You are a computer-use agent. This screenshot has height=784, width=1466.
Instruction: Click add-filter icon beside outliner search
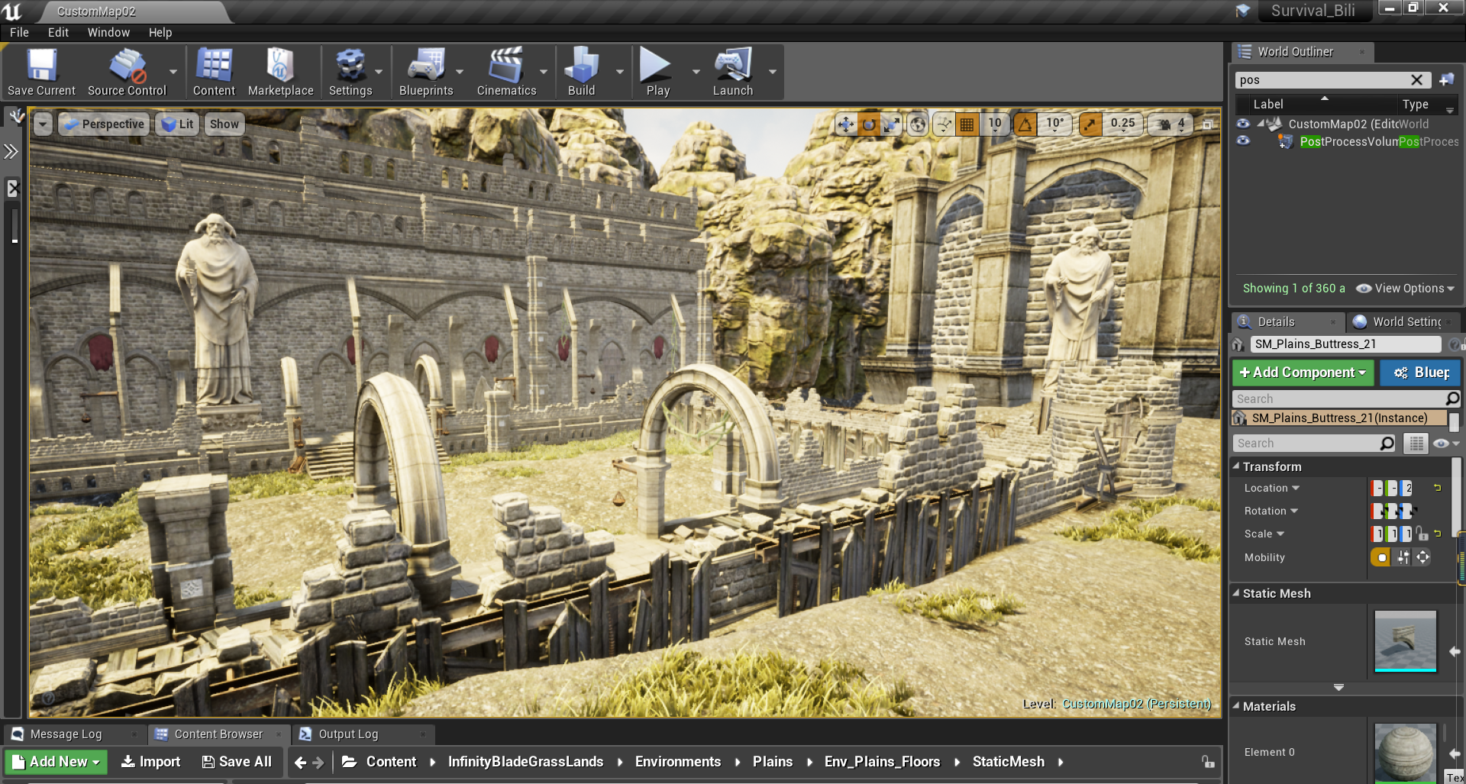tap(1447, 80)
